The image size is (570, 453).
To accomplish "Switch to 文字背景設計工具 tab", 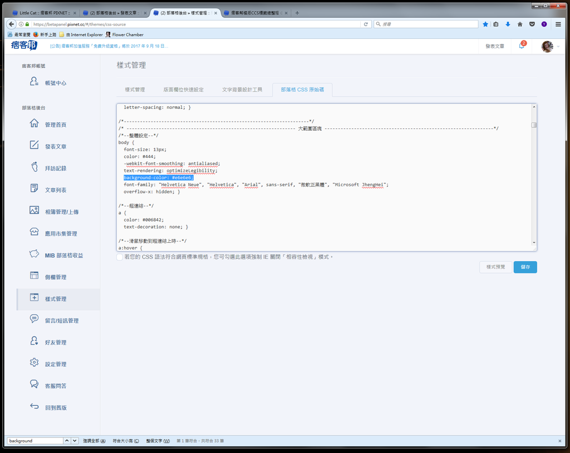I will (x=242, y=89).
